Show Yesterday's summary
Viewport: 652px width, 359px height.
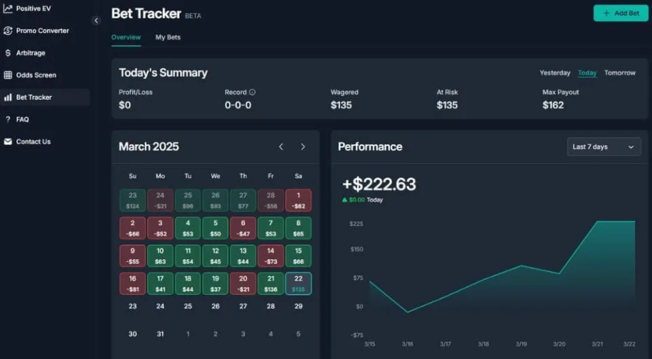tap(555, 73)
